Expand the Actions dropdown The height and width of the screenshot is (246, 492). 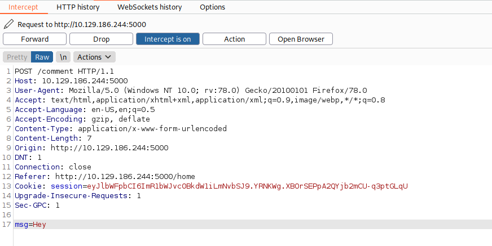point(94,57)
